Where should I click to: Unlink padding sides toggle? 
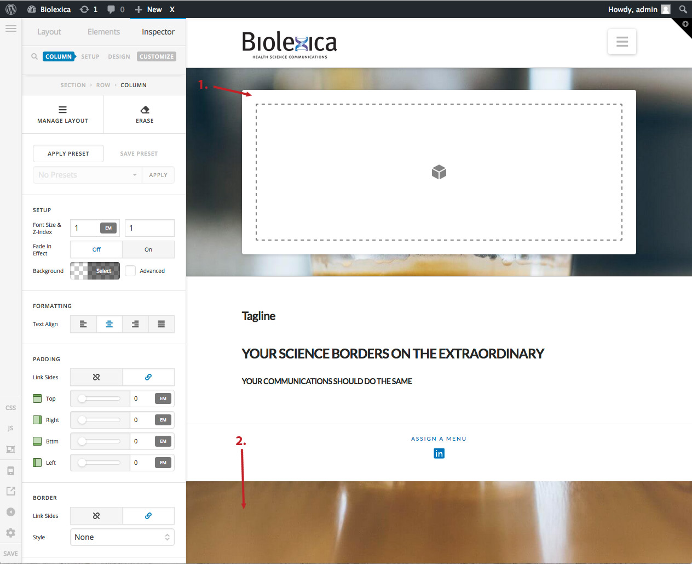(96, 377)
